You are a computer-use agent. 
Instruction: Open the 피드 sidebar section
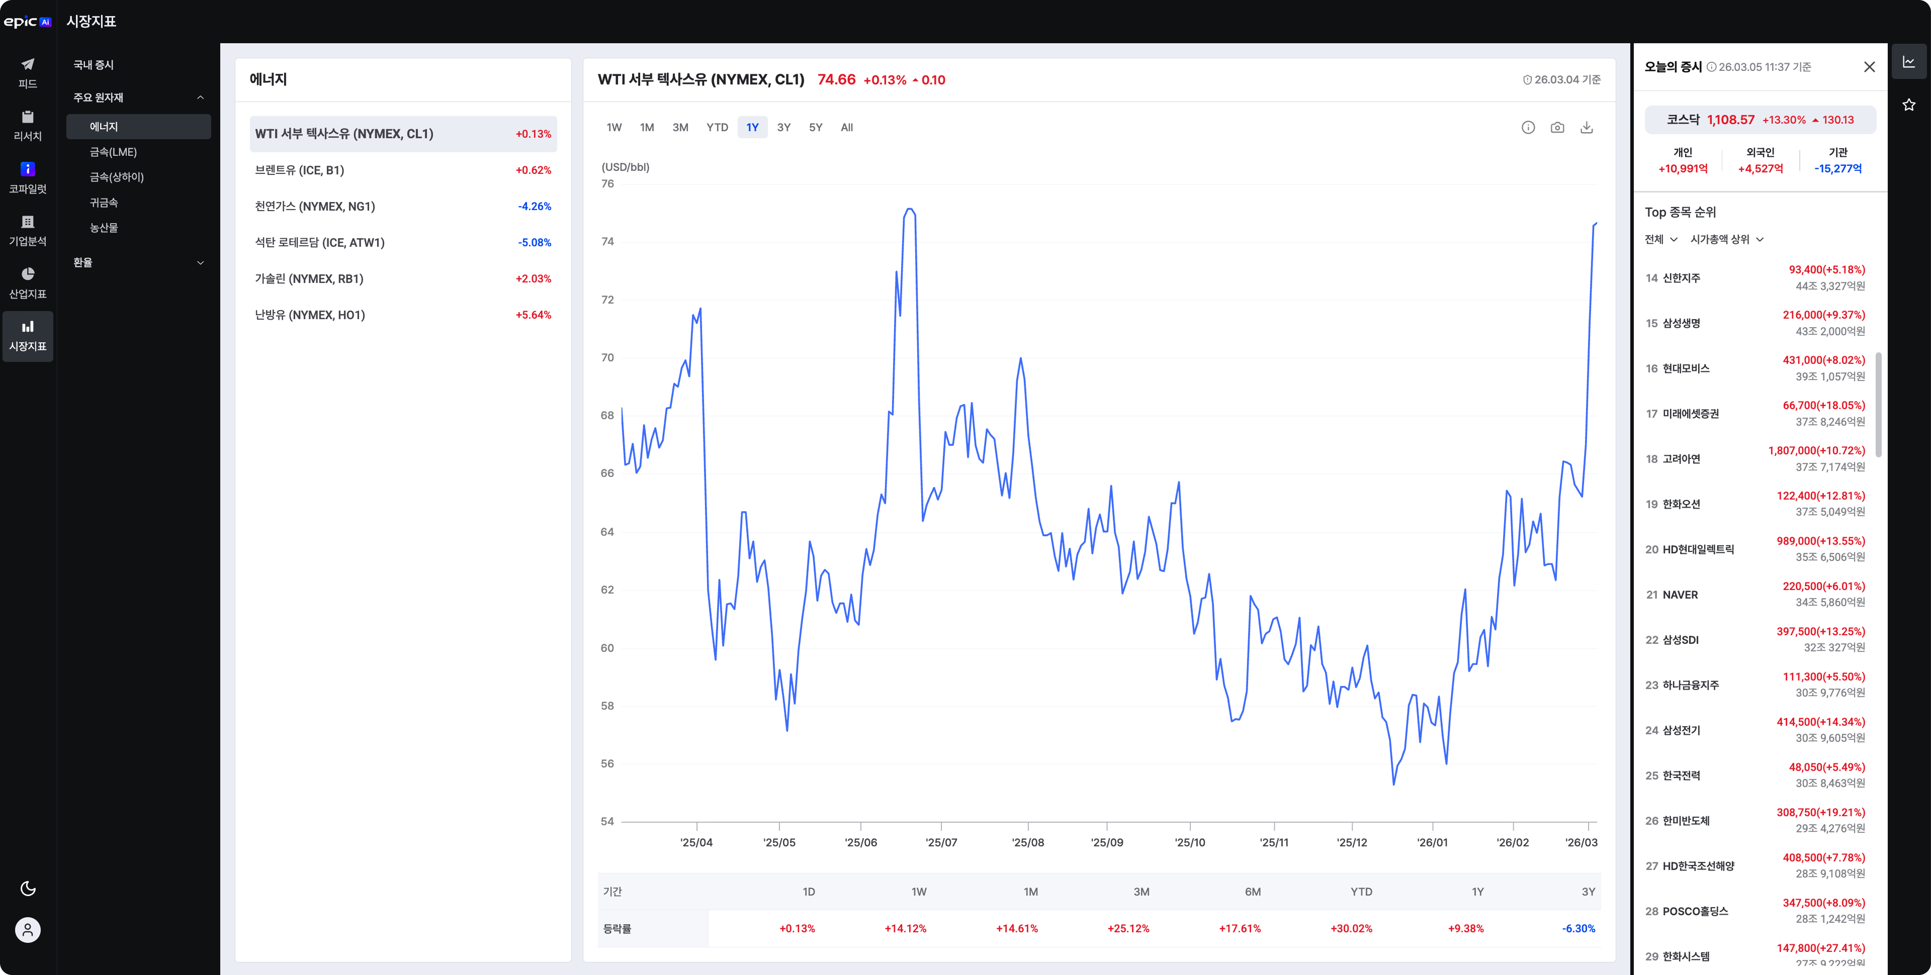click(28, 73)
